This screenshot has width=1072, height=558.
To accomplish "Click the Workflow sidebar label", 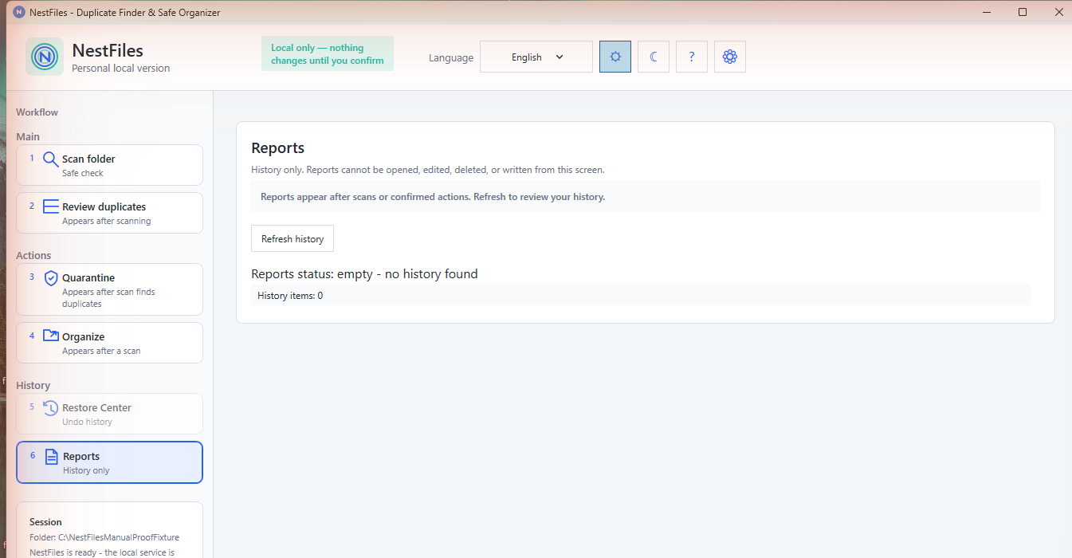I will tap(37, 112).
